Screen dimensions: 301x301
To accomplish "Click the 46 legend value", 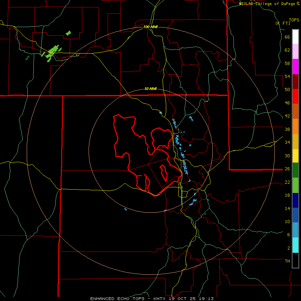I will [x=287, y=103].
